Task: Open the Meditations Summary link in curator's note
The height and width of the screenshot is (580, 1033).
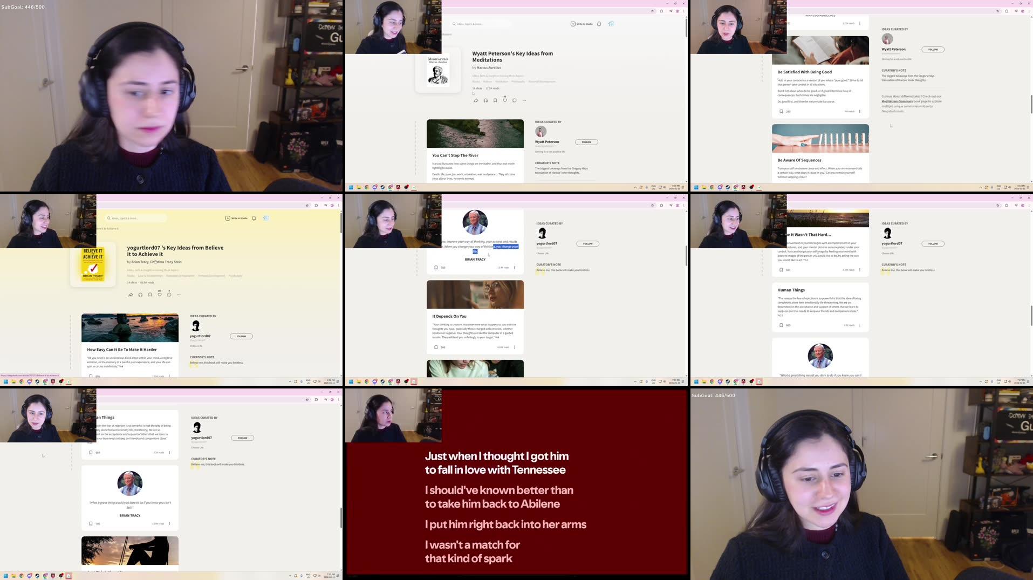Action: coord(897,101)
